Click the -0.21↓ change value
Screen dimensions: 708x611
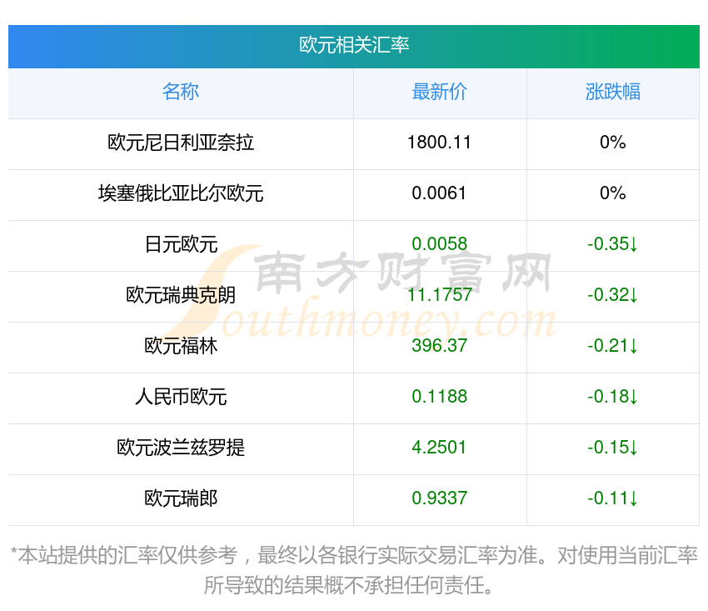[613, 346]
